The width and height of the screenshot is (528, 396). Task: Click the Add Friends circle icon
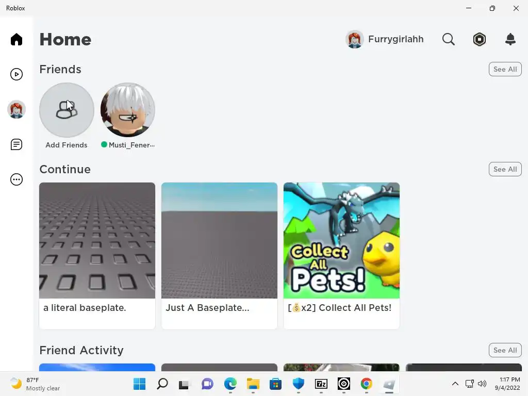pyautogui.click(x=67, y=110)
